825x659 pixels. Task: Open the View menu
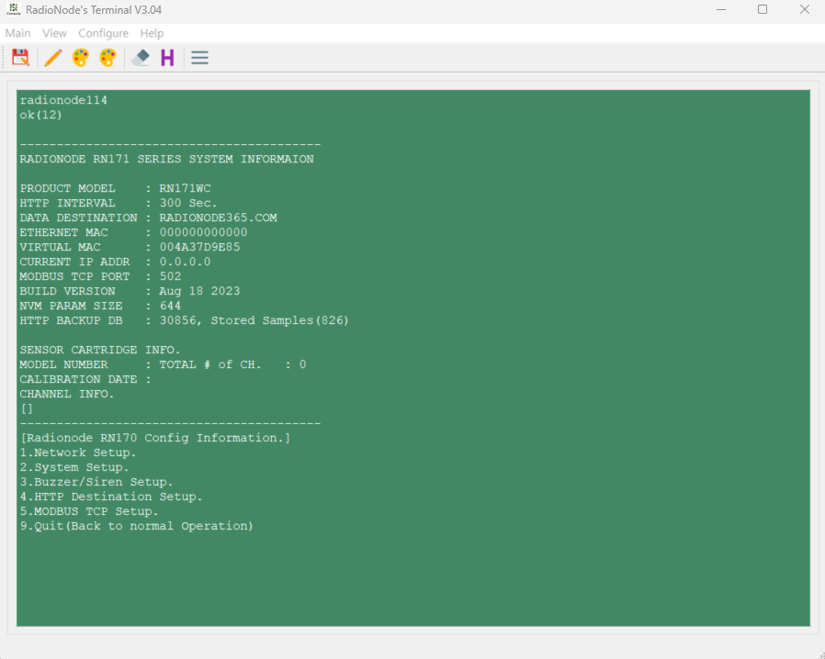tap(54, 33)
